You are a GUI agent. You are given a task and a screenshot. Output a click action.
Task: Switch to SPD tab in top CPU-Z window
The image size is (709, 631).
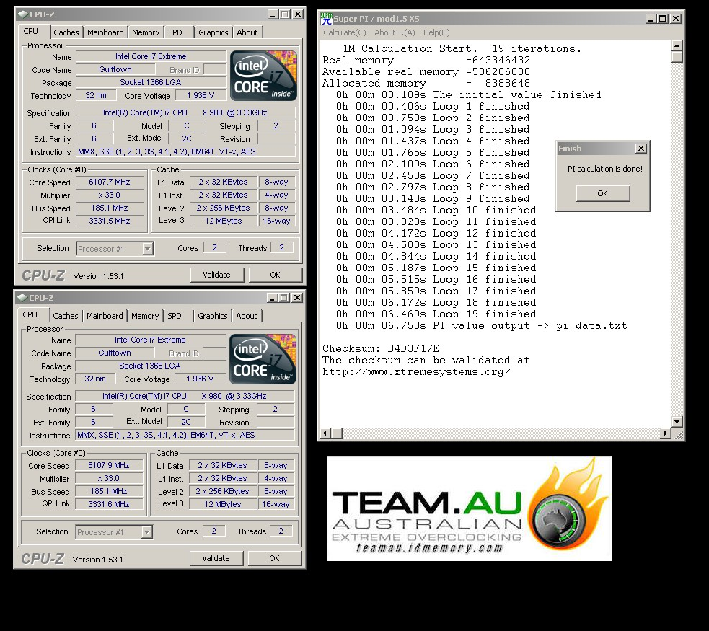(175, 32)
